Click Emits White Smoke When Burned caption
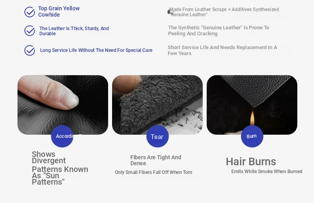This screenshot has width=314, height=208. pos(267,172)
